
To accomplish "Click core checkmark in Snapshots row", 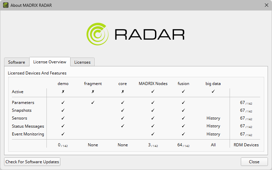I will point(123,110).
